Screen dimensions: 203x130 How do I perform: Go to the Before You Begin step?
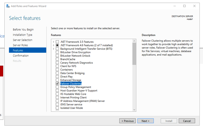click(23, 29)
